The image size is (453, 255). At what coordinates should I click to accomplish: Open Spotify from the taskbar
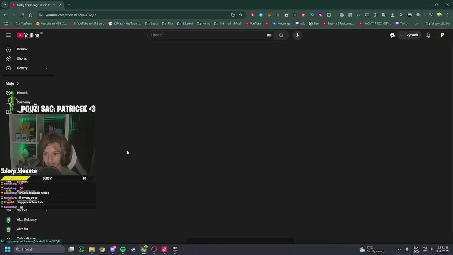coord(123,249)
